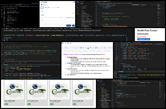The height and width of the screenshot is (109, 166).
Task: Toggle bold in the document editor toolbar
Action: coord(81,48)
